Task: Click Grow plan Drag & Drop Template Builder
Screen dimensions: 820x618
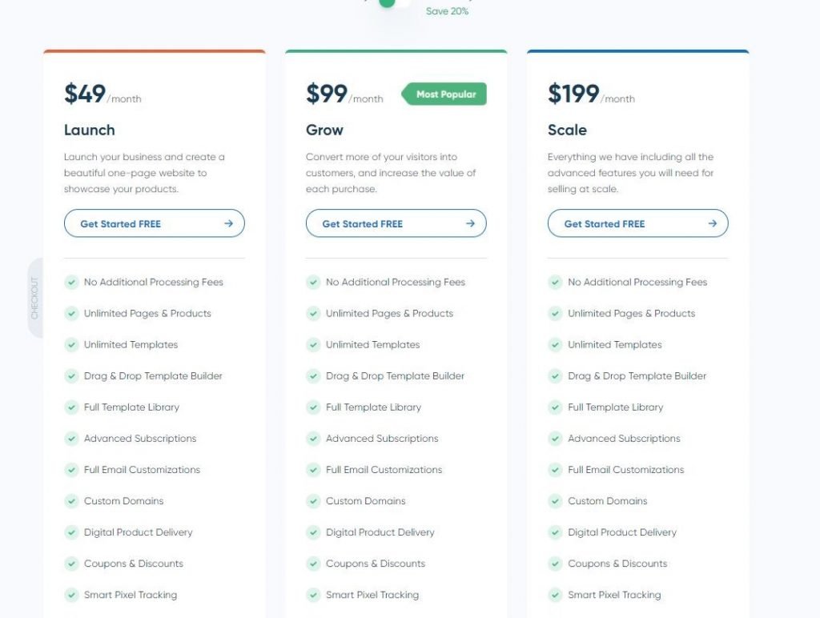Action: coord(395,375)
